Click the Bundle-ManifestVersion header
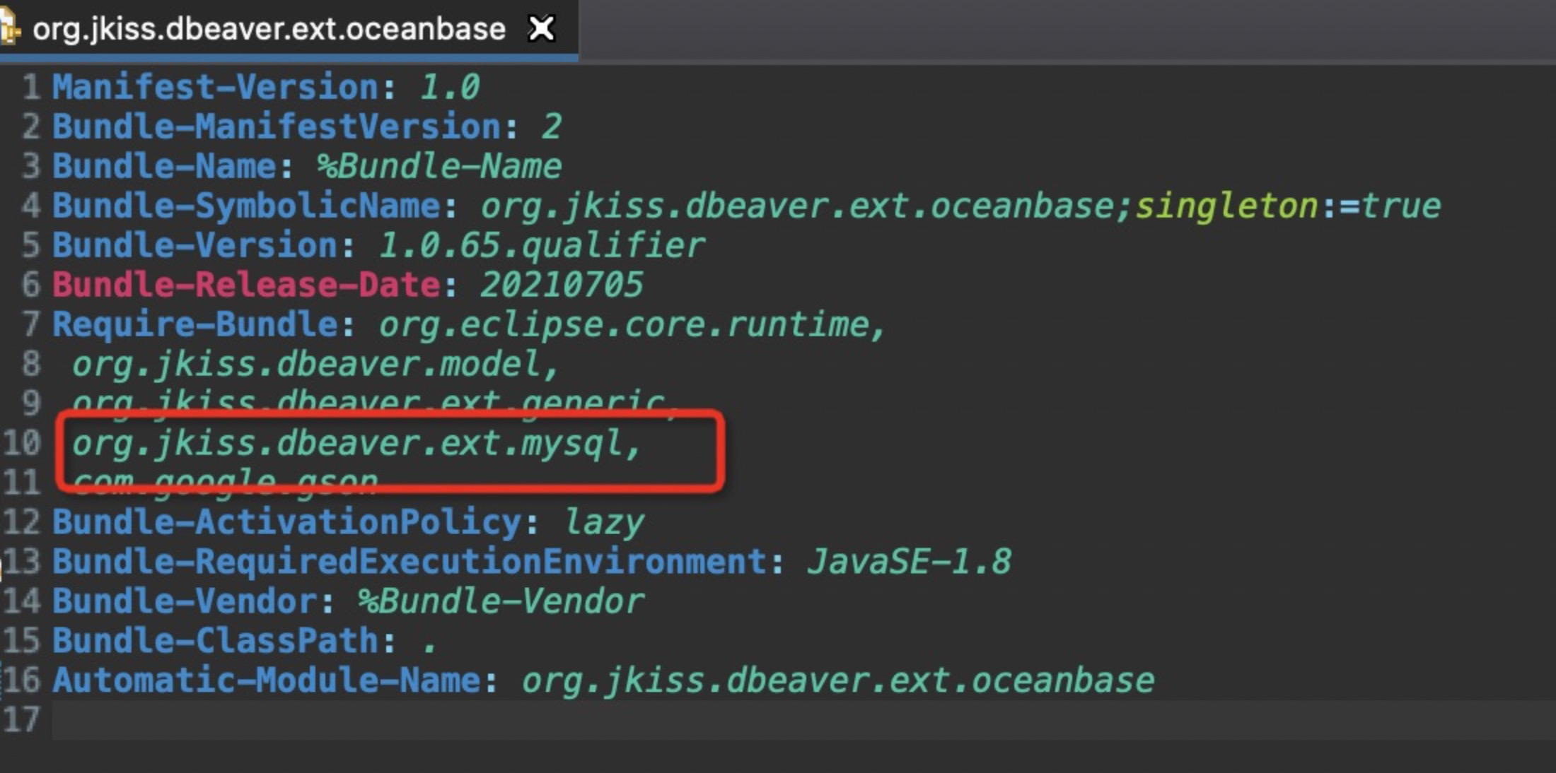The width and height of the screenshot is (1556, 773). coord(277,127)
